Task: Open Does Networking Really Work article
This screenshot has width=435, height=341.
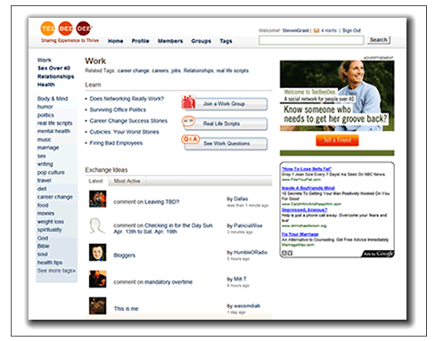Action: (x=127, y=99)
